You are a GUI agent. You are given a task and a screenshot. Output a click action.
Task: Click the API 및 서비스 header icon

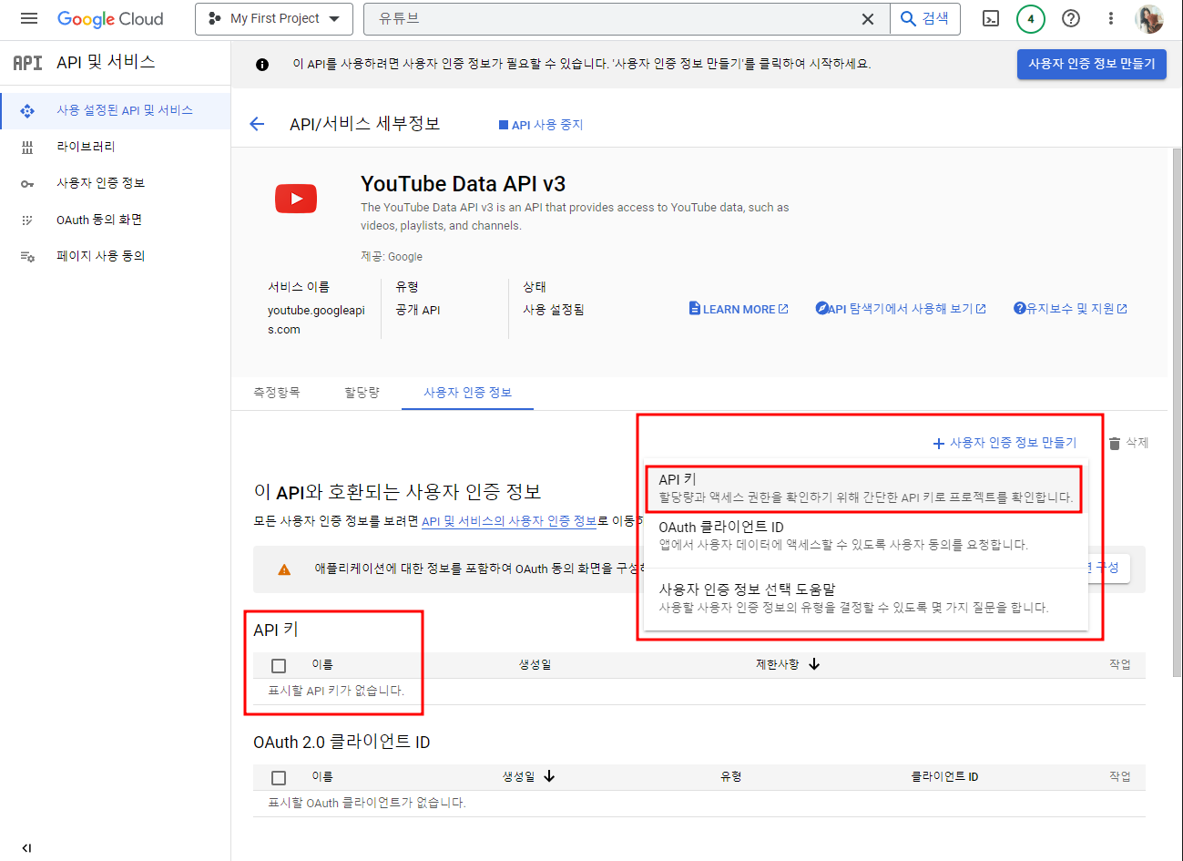[x=27, y=62]
